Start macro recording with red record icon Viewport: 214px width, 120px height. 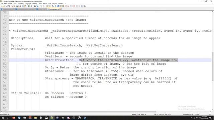(74, 6)
